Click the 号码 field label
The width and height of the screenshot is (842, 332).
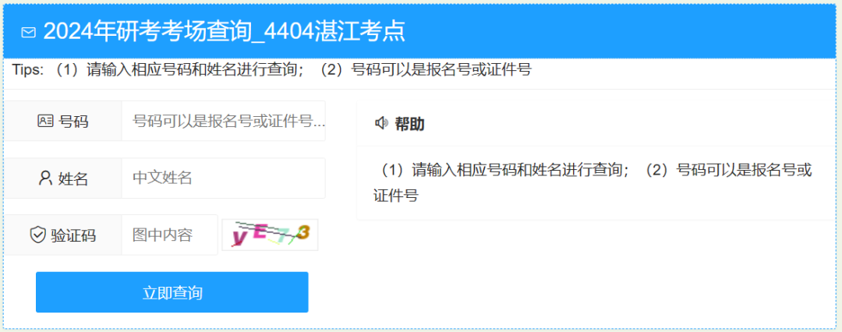click(73, 122)
